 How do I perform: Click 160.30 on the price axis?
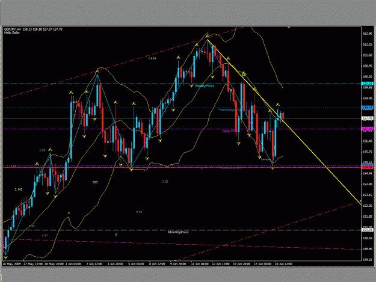tap(368, 77)
